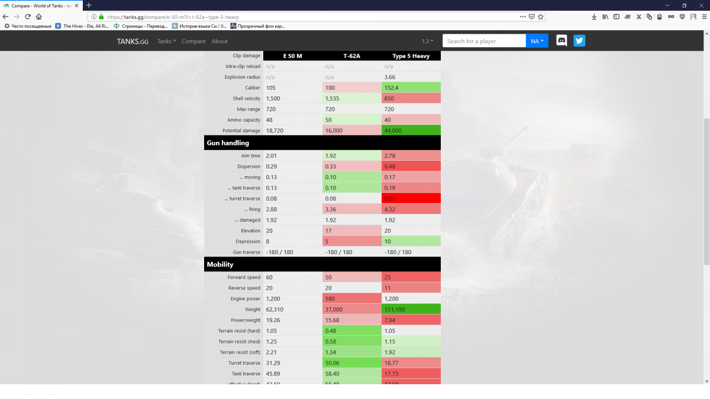Screen dimensions: 710x399
Task: Select the Compare - World of Tanks tab
Action: click(x=41, y=5)
